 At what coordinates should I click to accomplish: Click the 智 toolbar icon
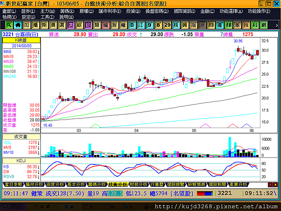click(x=114, y=25)
